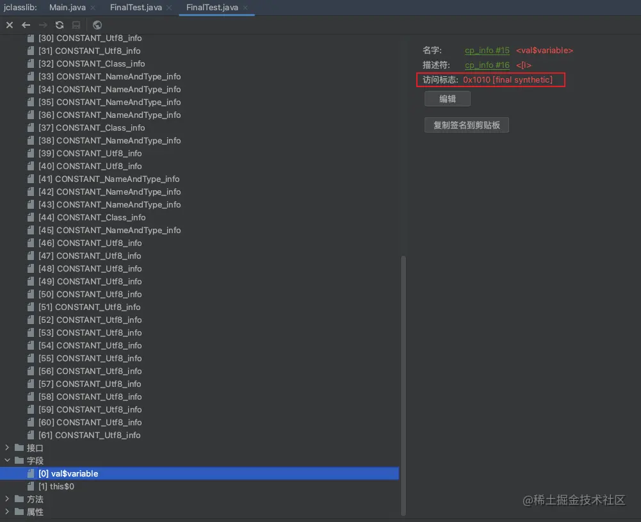Screen dimensions: 641x522
Task: Switch to the first FinalTest.java tab
Action: coord(136,7)
